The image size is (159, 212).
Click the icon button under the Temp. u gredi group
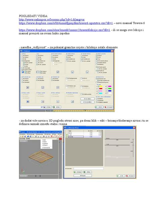click(43, 102)
